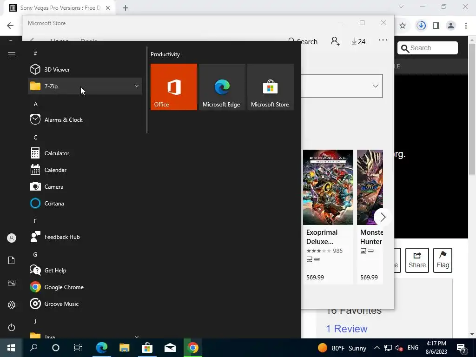Open 3D Viewer from the Start menu
Viewport: 476px width, 357px height.
[85, 70]
